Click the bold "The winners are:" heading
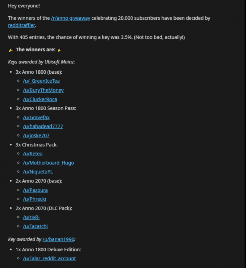Image resolution: width=246 pixels, height=268 pixels. 35,50
